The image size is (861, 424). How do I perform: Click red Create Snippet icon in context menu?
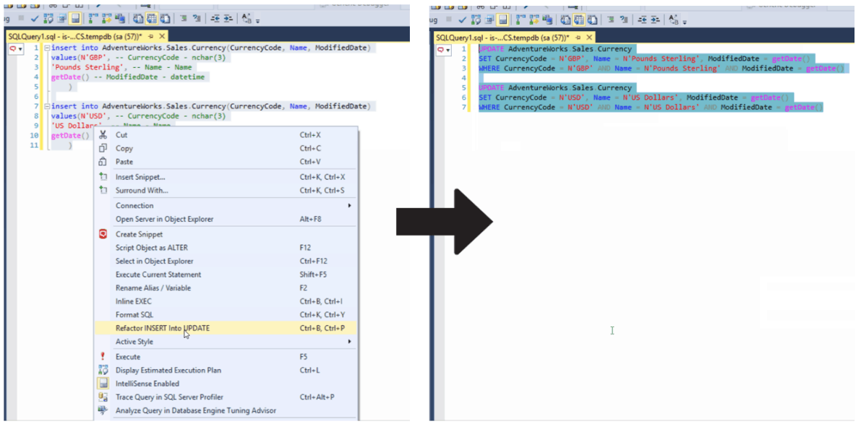tap(103, 234)
